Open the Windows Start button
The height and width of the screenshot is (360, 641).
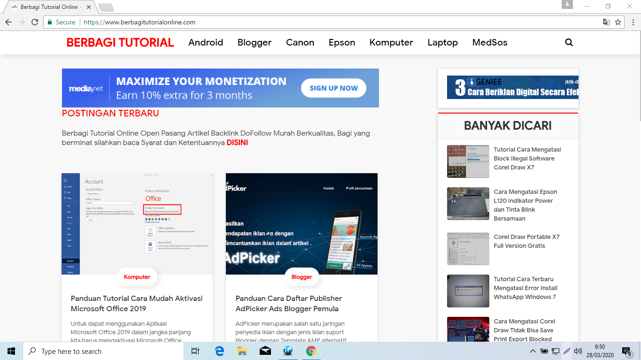pos(11,351)
